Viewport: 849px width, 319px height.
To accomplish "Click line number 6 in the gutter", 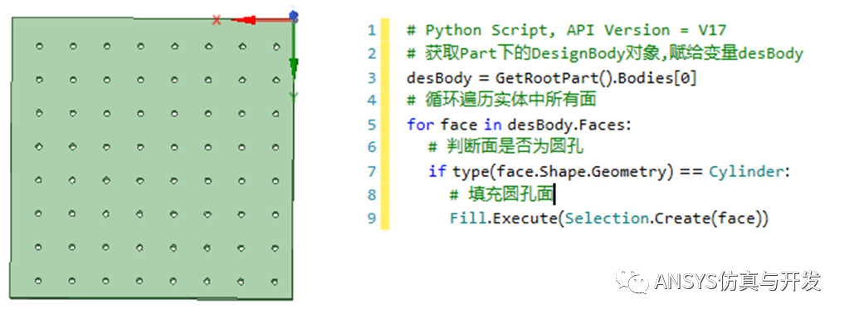I will (x=372, y=147).
